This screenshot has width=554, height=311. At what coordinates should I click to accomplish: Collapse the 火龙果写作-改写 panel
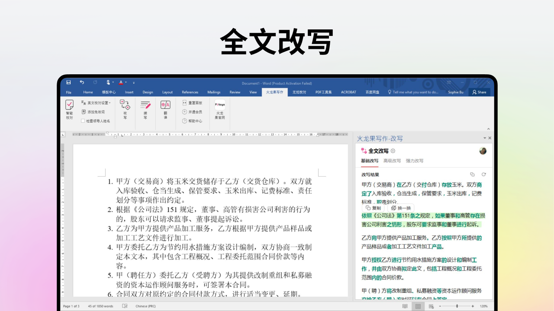coord(485,138)
